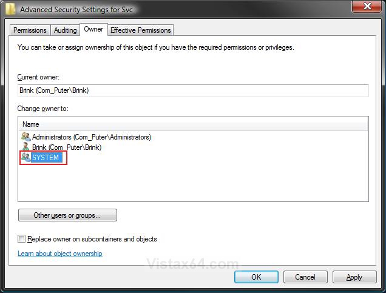Apply the ownership changes

point(354,277)
